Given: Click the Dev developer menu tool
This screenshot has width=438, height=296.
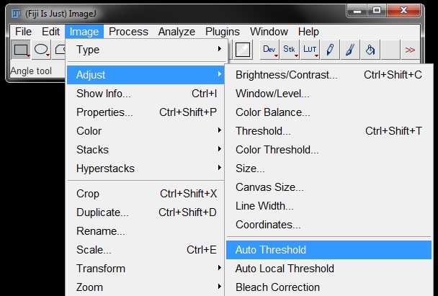Looking at the screenshot, I should coord(270,50).
